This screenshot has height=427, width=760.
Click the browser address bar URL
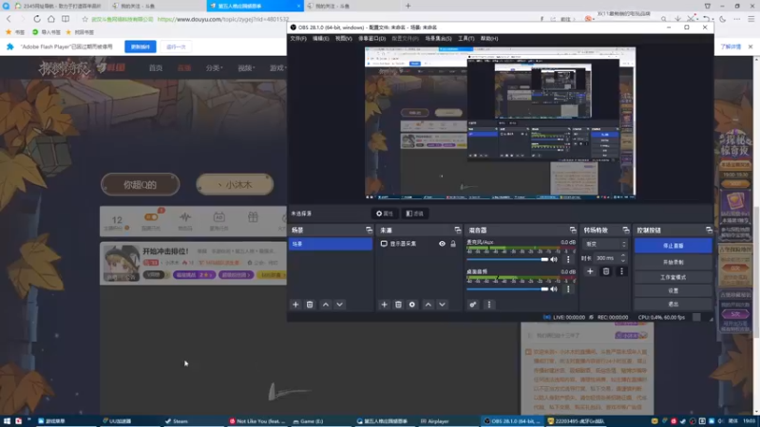point(223,19)
